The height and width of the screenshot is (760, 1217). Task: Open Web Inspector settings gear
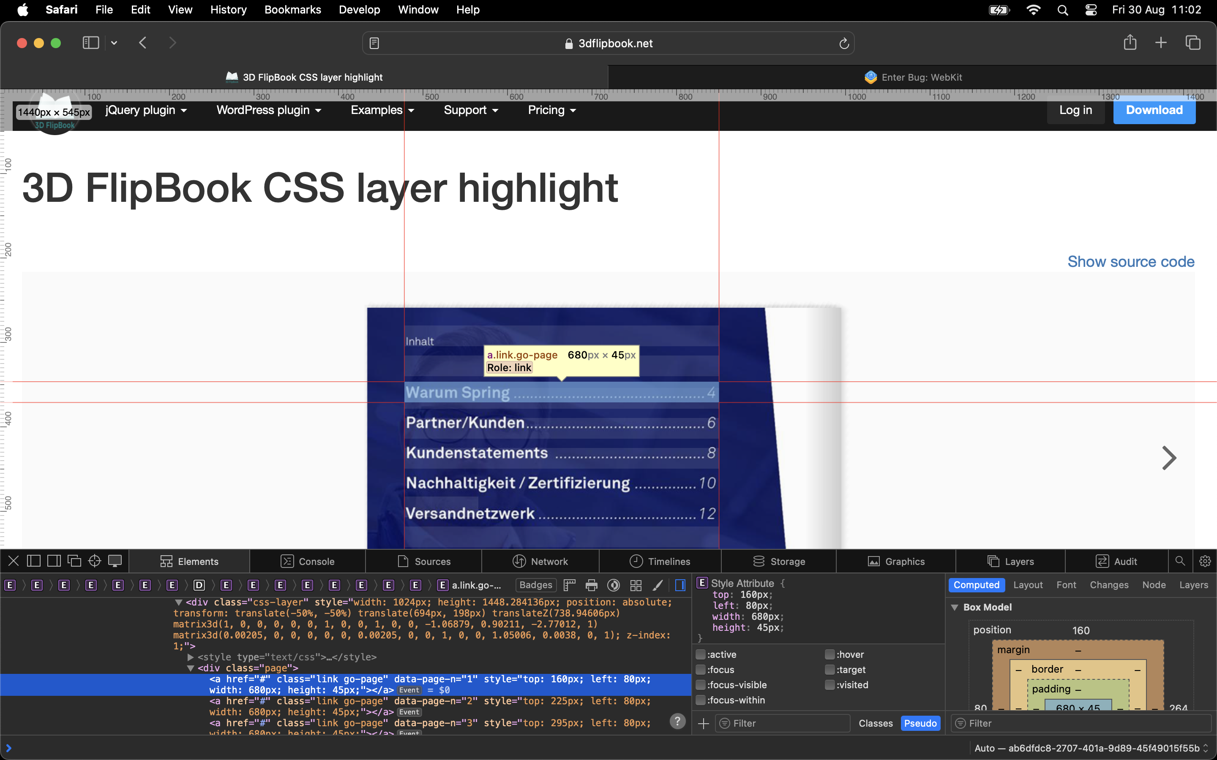pos(1205,561)
